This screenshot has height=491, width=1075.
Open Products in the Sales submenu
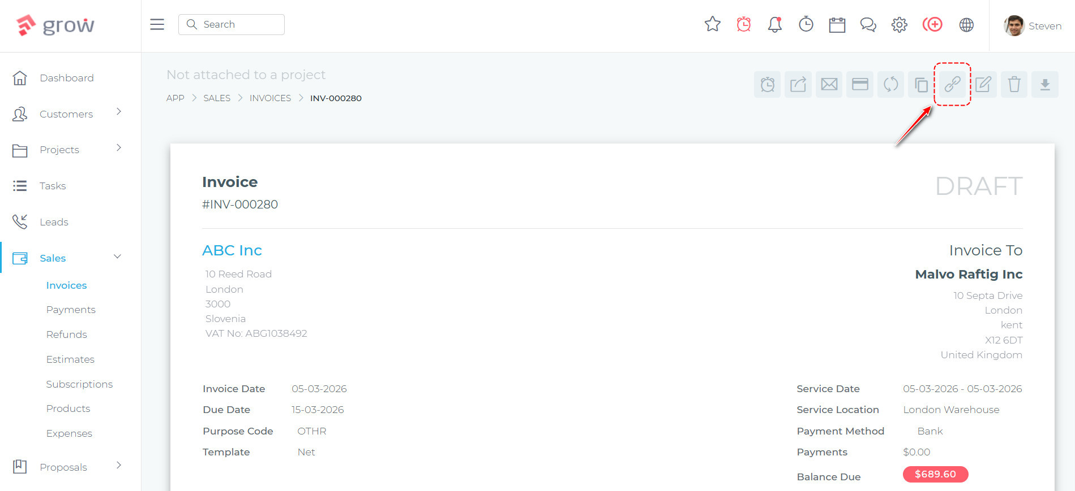tap(68, 409)
